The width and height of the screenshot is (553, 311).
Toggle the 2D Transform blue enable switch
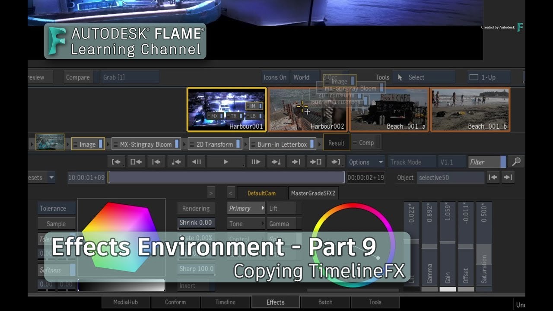pos(238,144)
